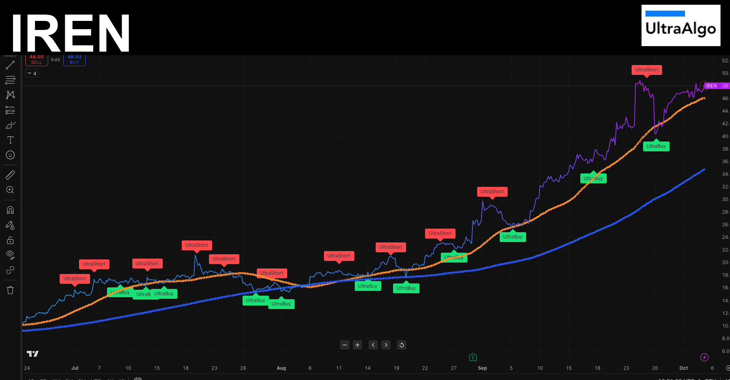Toggle Stay in Drawing Mode pencil-lock
Screen dimensions: 730x380
pos(10,225)
